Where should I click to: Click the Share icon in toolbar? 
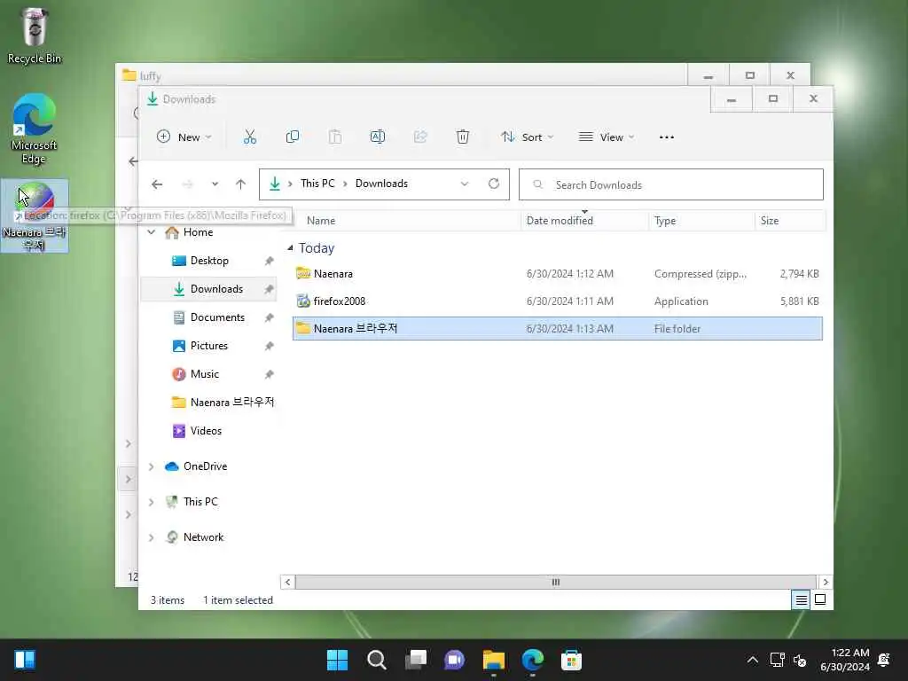coord(420,137)
